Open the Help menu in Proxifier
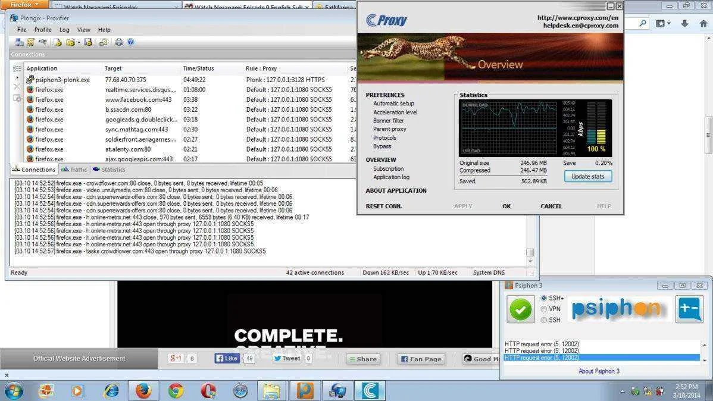Image resolution: width=713 pixels, height=401 pixels. [x=104, y=30]
